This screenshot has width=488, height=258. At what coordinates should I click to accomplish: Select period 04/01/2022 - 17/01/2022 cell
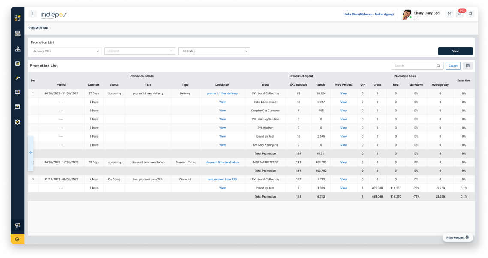tap(61, 162)
